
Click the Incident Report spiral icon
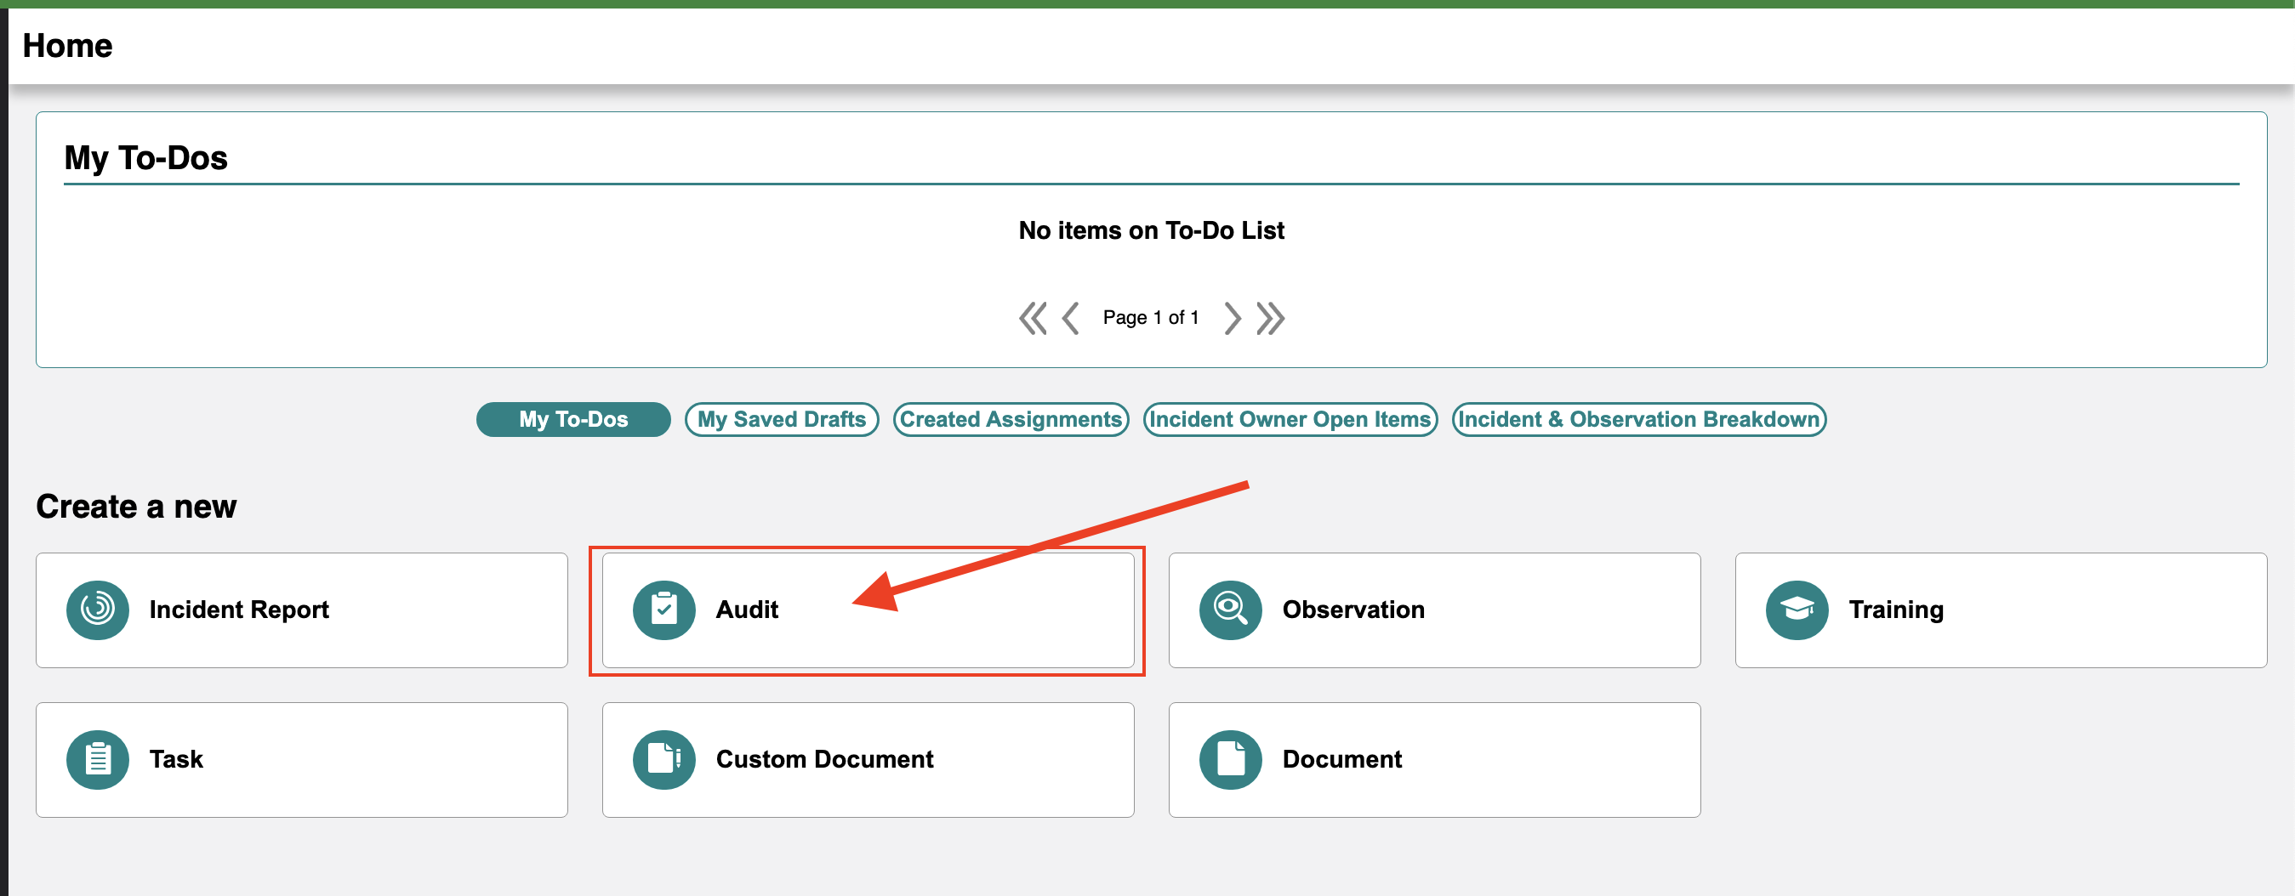[x=98, y=610]
